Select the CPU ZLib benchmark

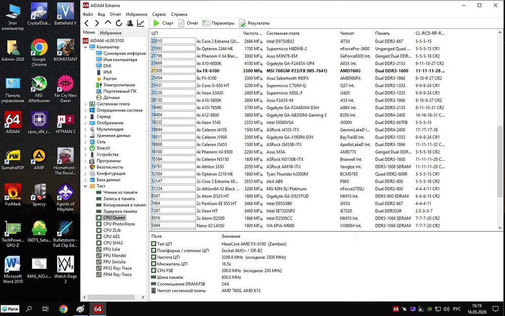pyautogui.click(x=112, y=230)
